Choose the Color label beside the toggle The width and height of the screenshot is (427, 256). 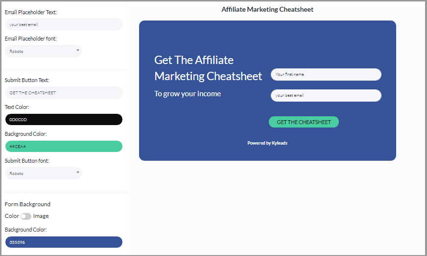point(12,216)
